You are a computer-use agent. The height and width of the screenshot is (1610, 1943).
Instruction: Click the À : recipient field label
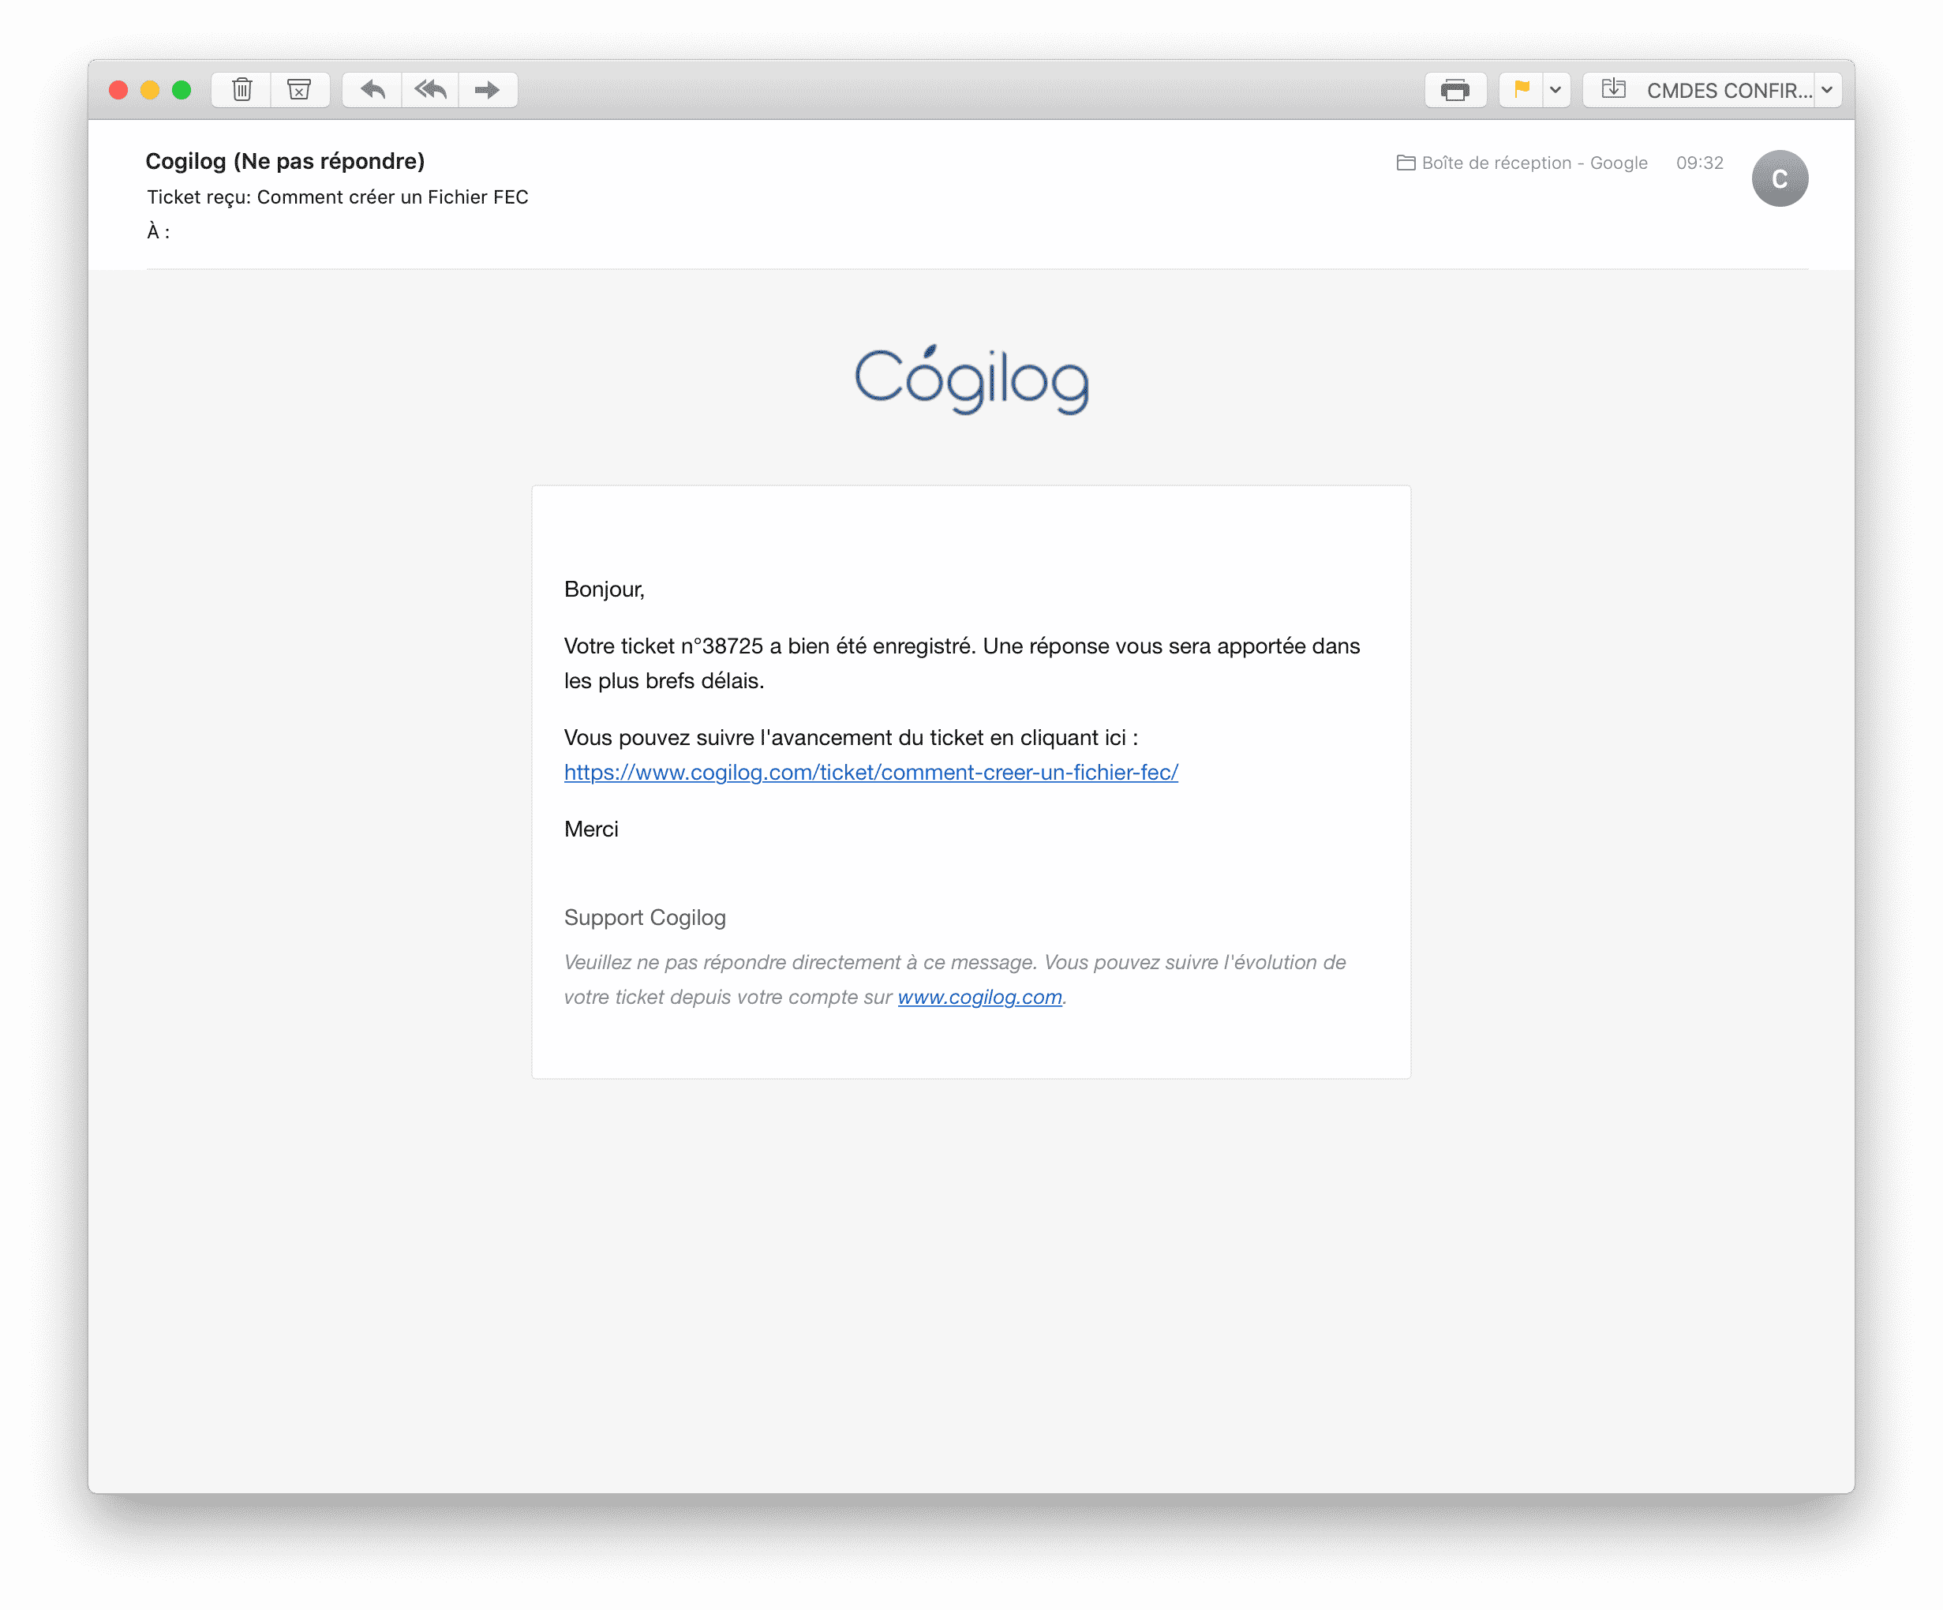(x=158, y=231)
